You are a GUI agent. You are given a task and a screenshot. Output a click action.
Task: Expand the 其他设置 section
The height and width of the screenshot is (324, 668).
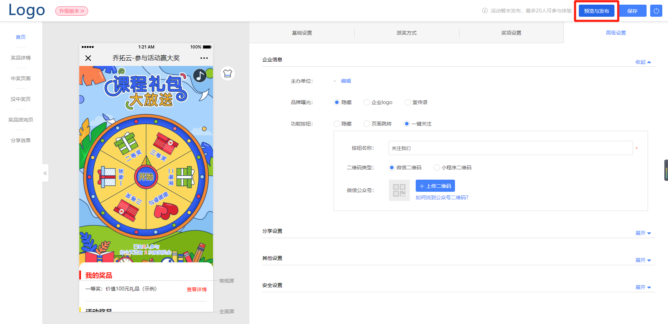point(643,260)
